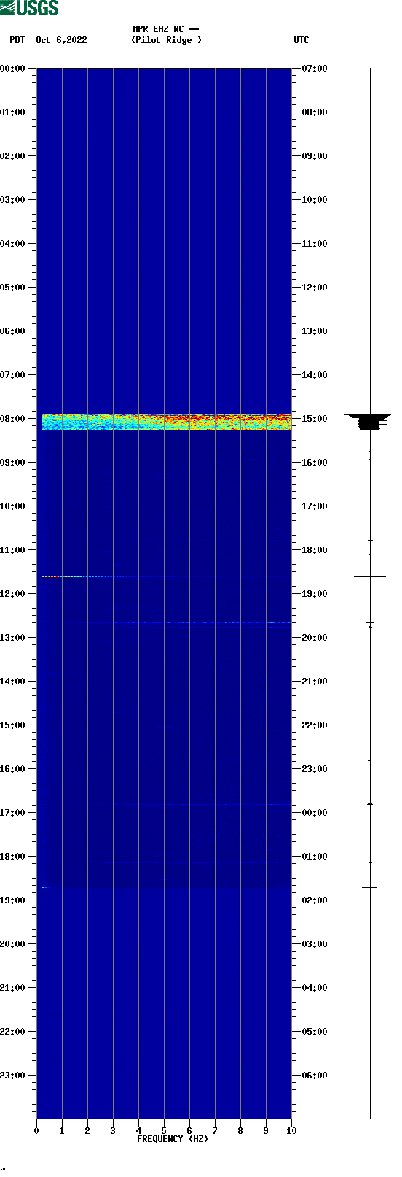
Task: Click the '00:00' UTC time label
Action: (x=315, y=813)
